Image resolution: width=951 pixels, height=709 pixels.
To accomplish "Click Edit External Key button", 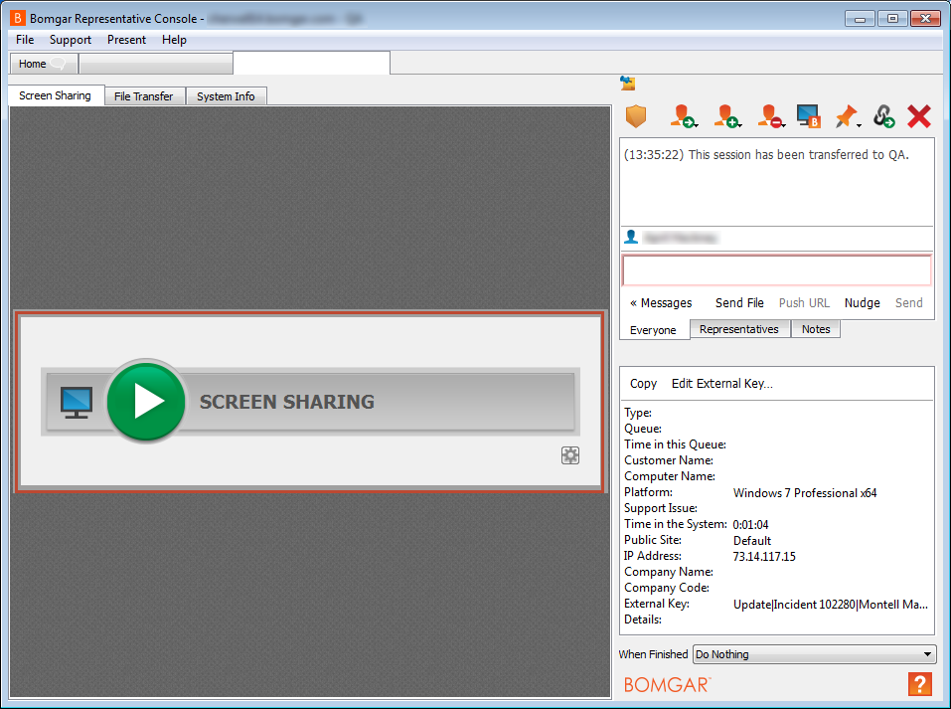I will tap(721, 384).
